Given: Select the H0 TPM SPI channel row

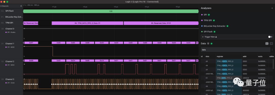Looking at the screenshot, I should pos(11,23).
